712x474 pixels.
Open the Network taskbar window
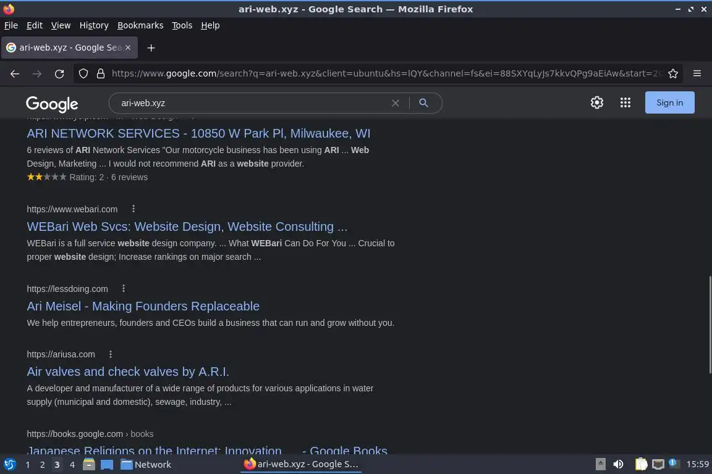(146, 465)
